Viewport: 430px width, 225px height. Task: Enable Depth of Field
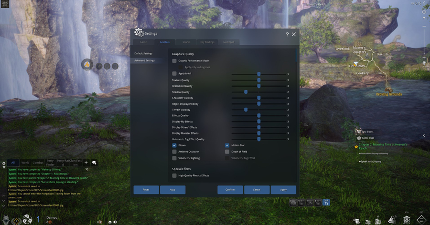click(227, 152)
